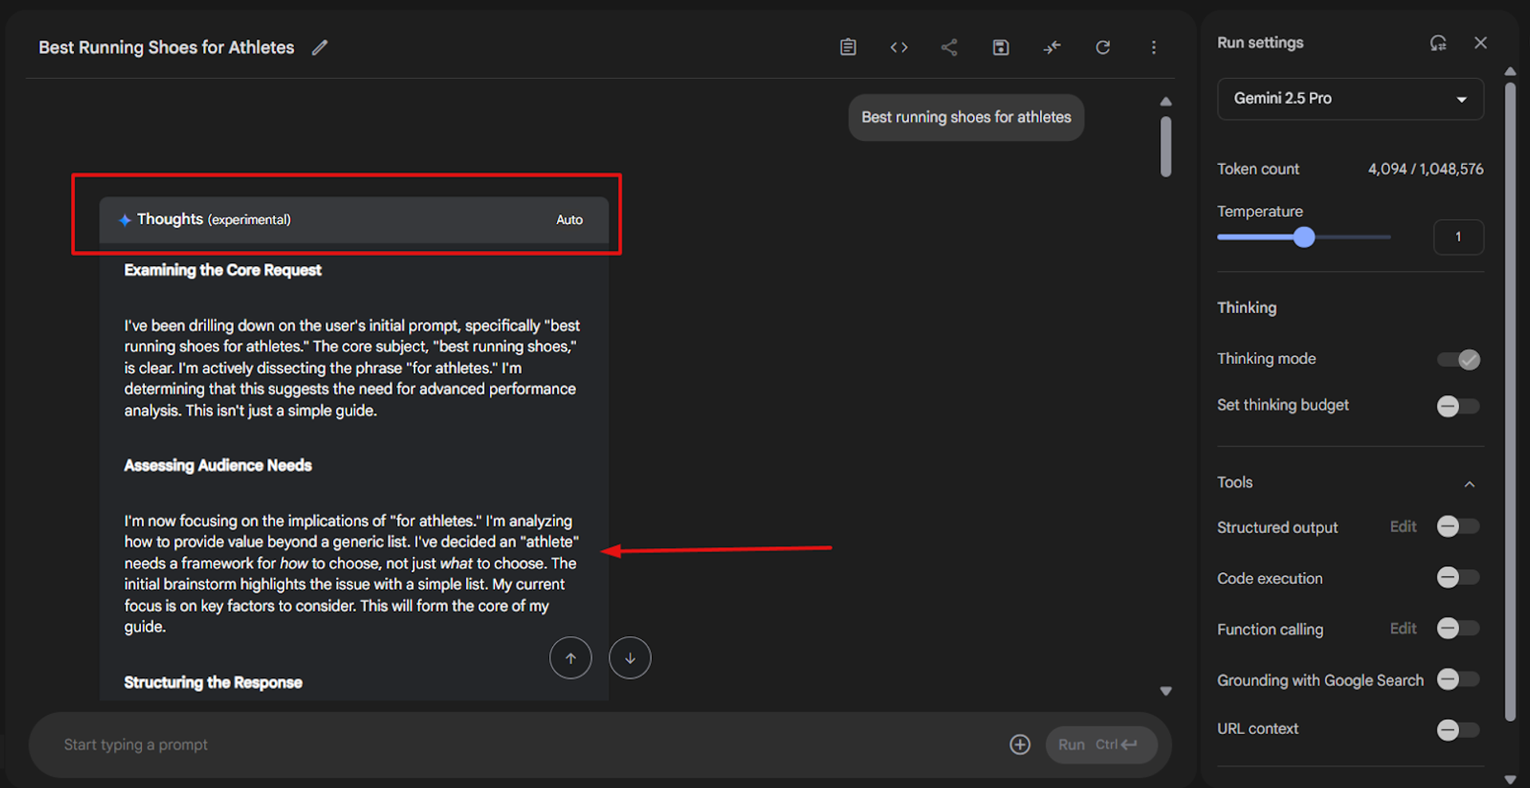
Task: Click the chat scrollbar thumb
Action: [x=1166, y=147]
